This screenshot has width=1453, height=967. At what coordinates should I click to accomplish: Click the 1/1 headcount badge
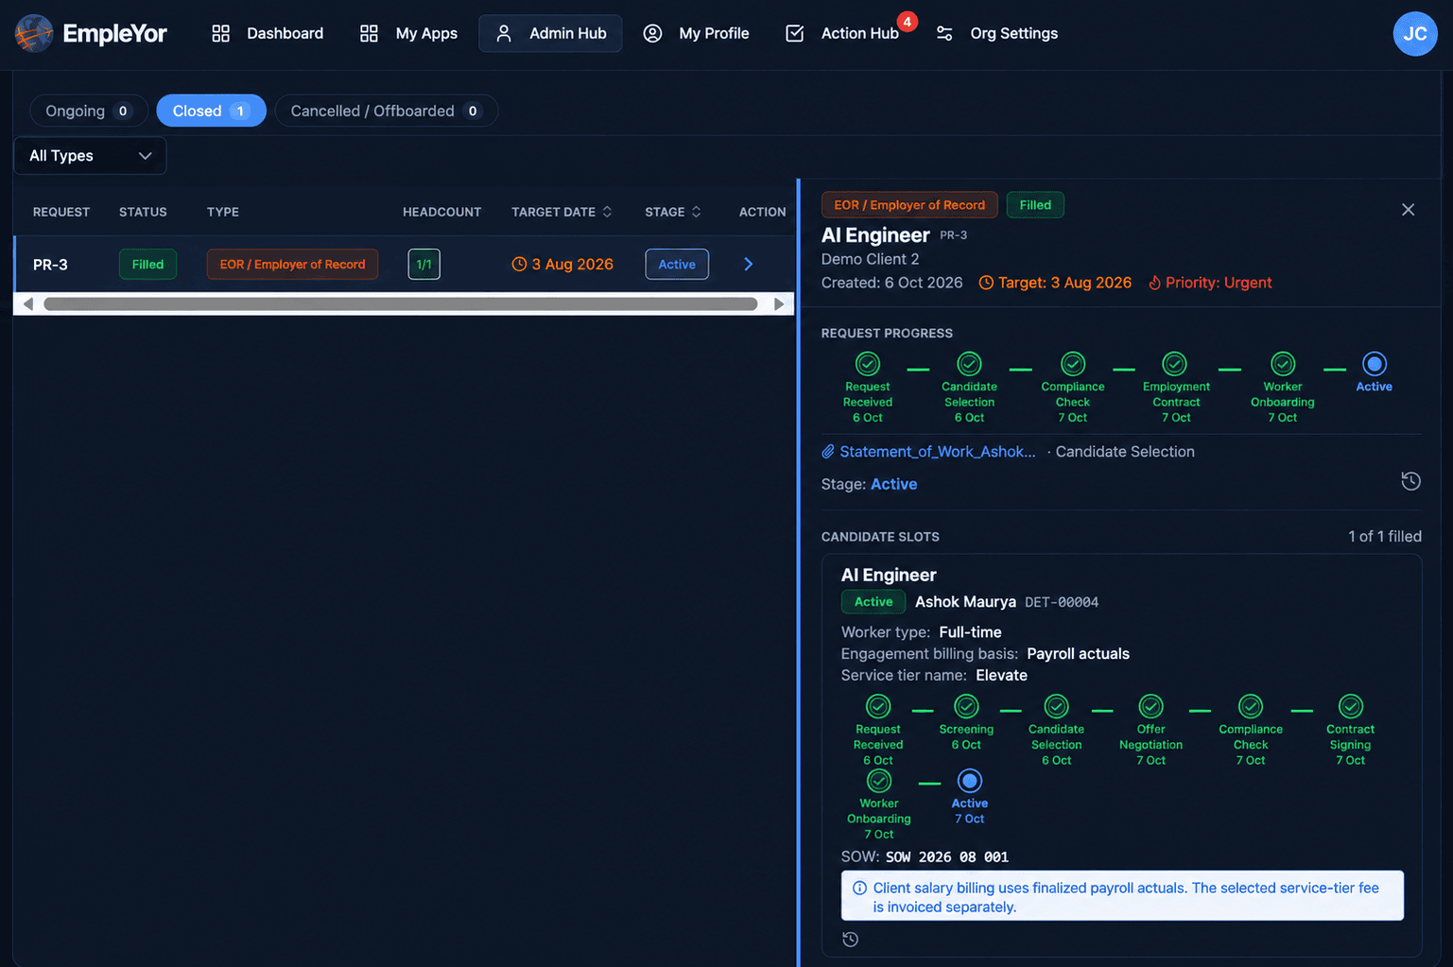coord(424,265)
